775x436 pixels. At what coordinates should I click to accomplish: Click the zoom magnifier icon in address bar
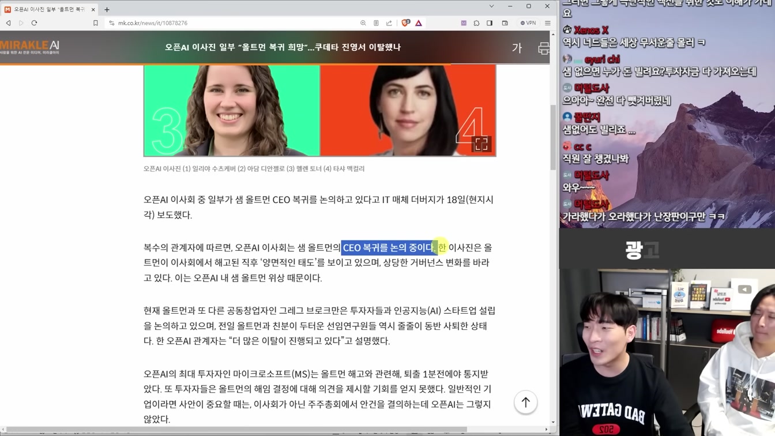[x=363, y=23]
